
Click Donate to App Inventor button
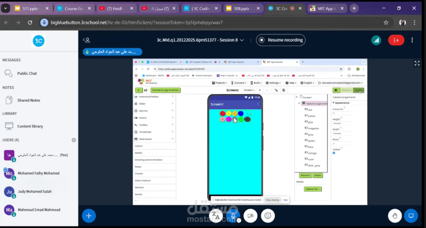(x=166, y=90)
